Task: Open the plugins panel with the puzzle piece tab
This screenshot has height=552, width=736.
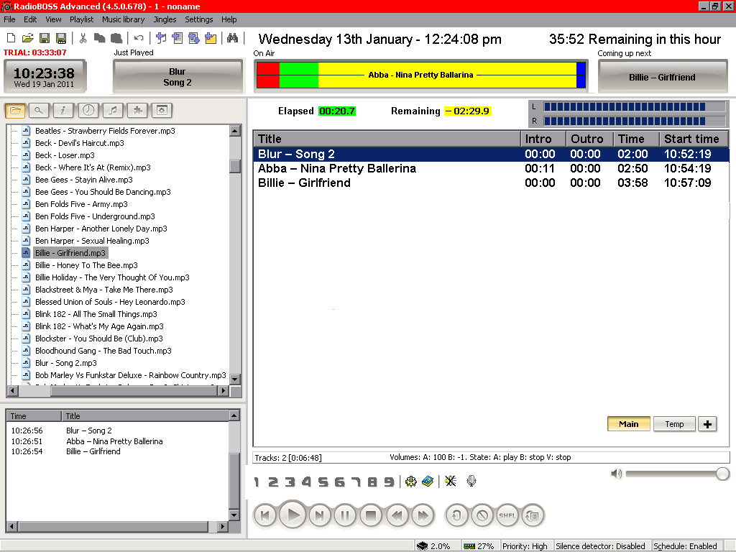Action: (137, 110)
